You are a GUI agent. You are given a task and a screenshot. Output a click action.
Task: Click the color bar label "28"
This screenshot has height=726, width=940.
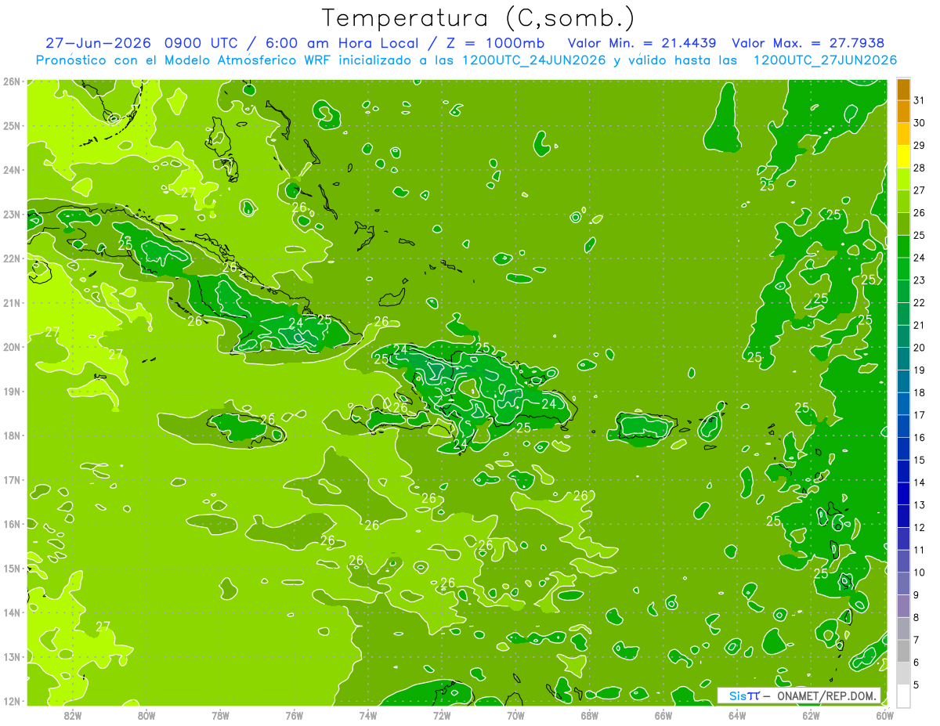coord(920,168)
